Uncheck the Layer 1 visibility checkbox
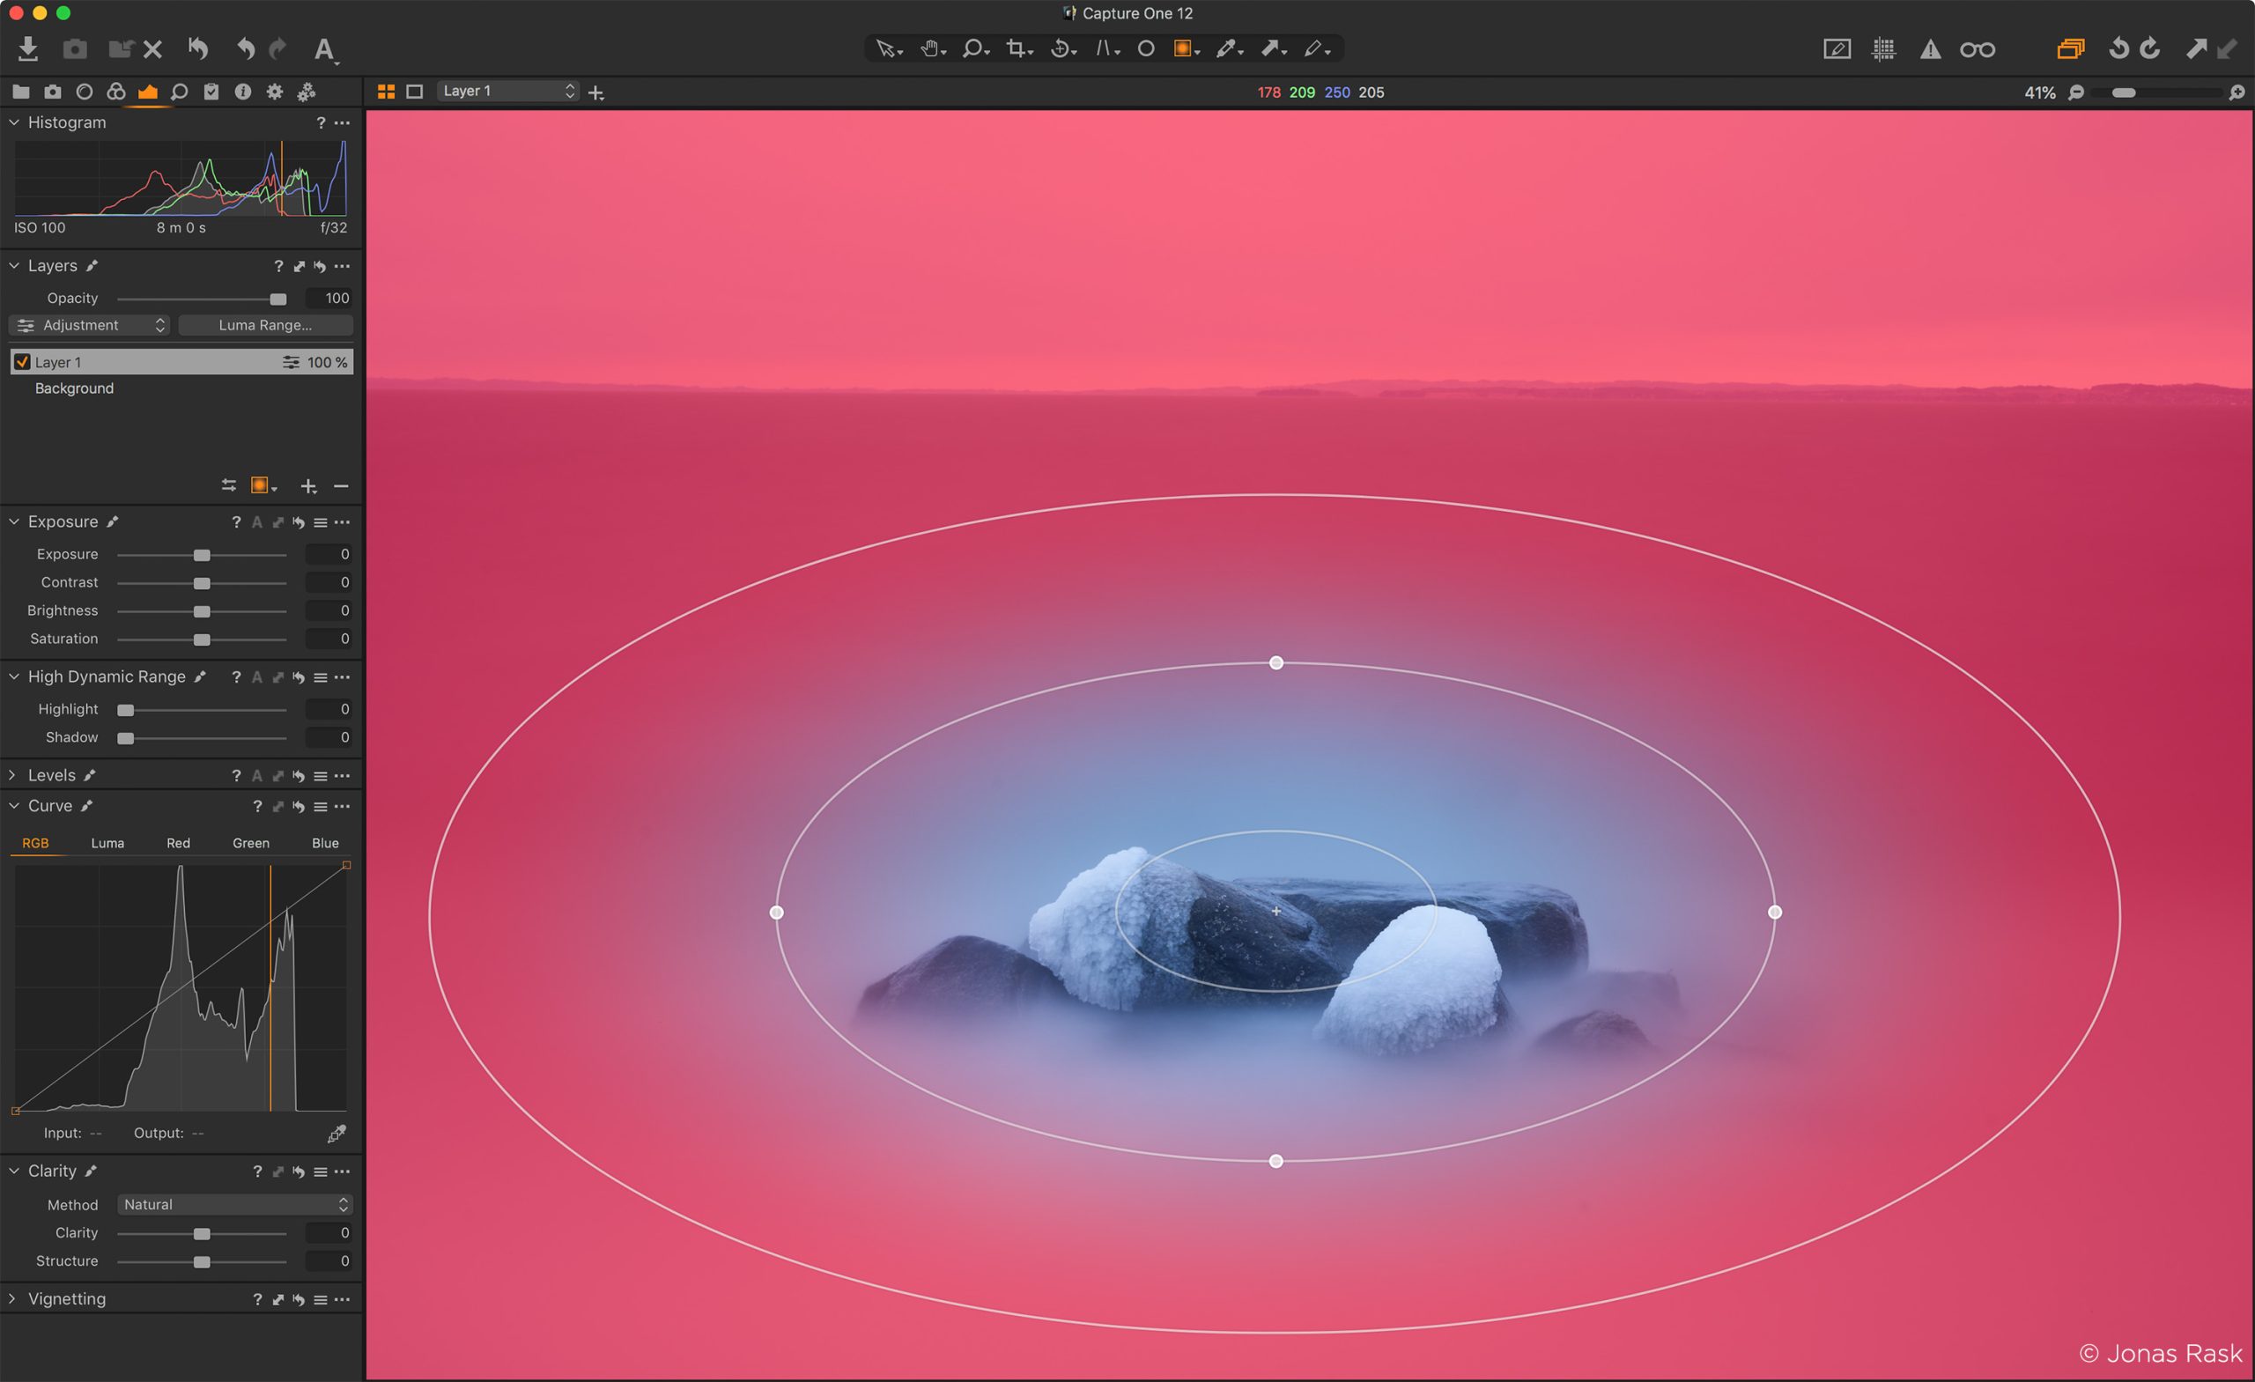The height and width of the screenshot is (1382, 2255). 23,361
